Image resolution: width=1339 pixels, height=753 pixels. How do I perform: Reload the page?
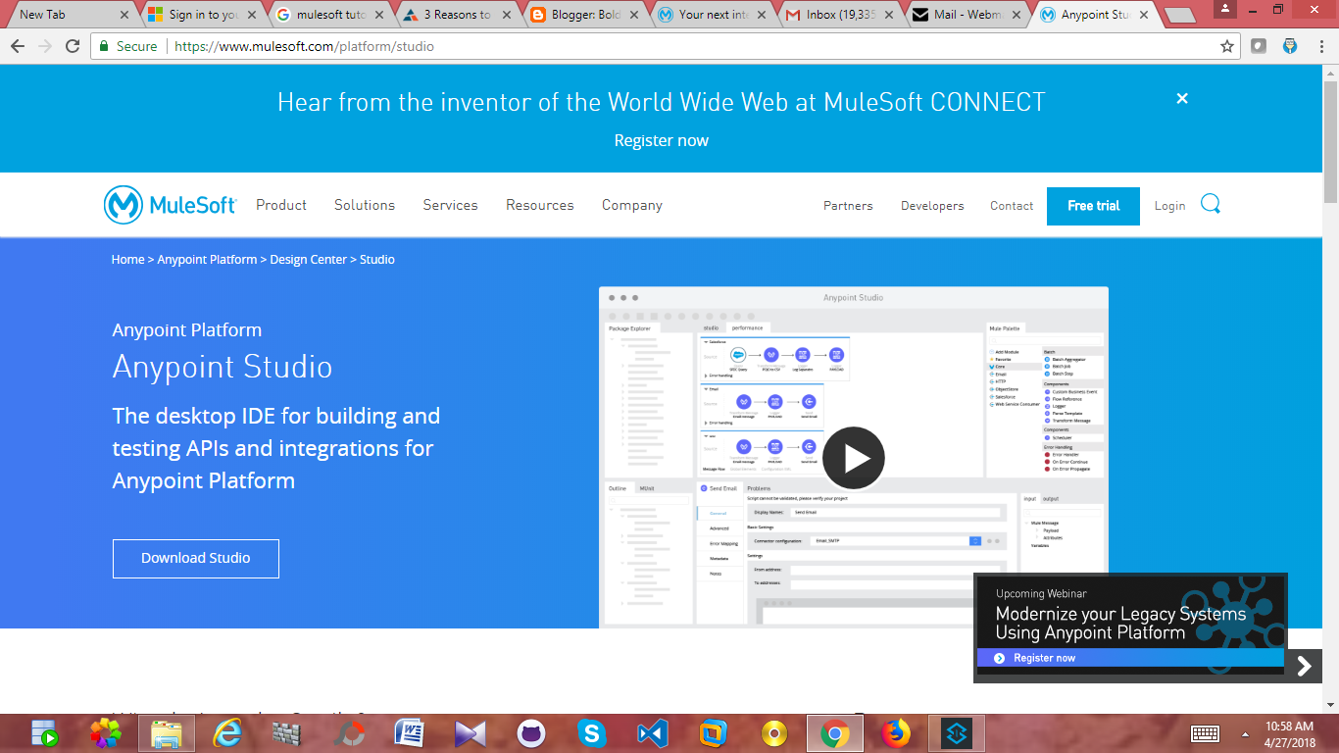coord(73,46)
